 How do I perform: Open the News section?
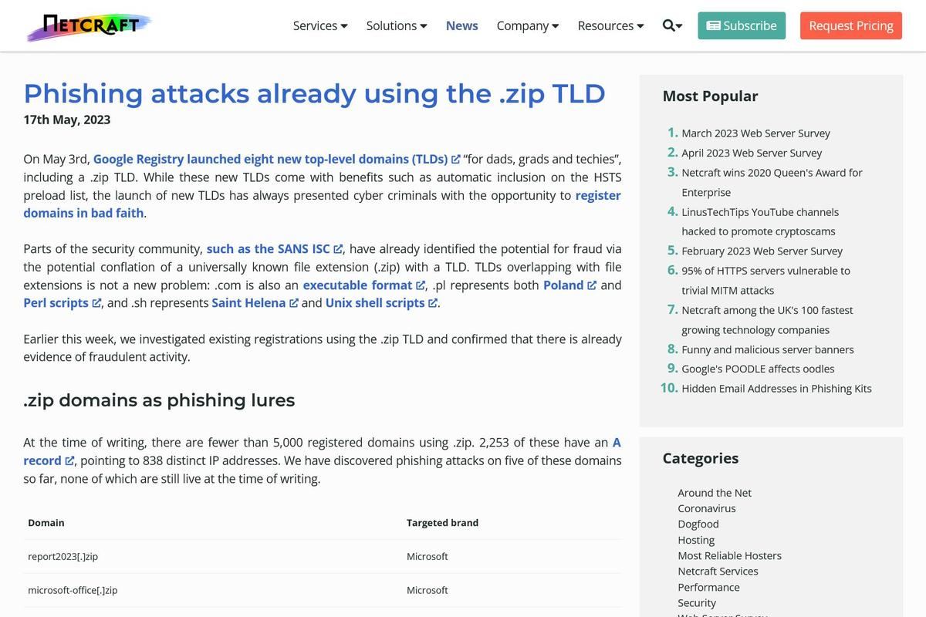(462, 25)
